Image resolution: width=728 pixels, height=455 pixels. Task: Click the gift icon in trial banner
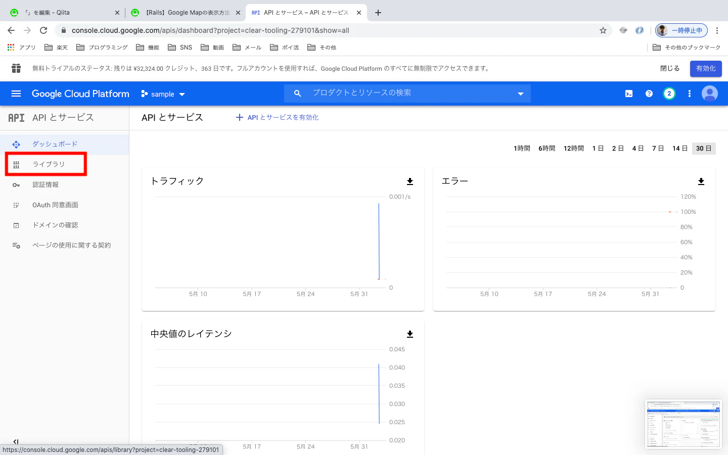pos(16,68)
